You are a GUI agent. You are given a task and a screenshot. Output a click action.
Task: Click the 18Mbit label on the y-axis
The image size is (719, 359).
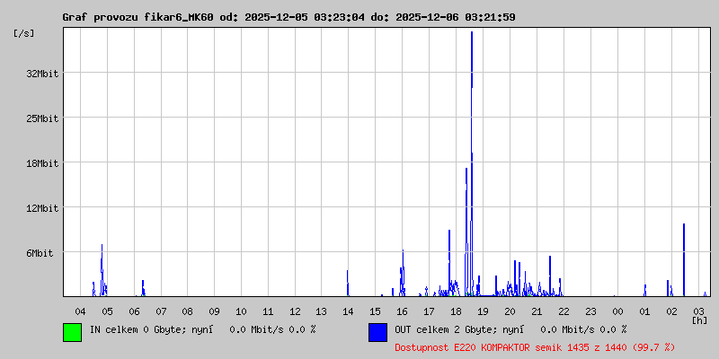(x=42, y=163)
